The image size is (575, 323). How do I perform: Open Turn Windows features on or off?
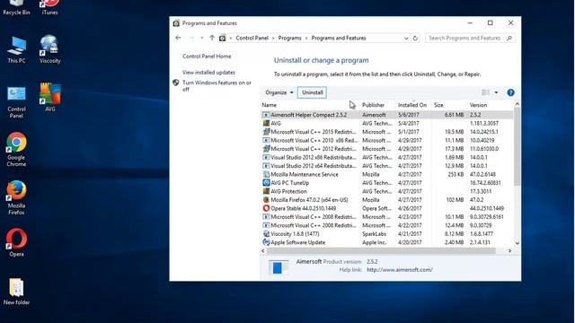[217, 86]
